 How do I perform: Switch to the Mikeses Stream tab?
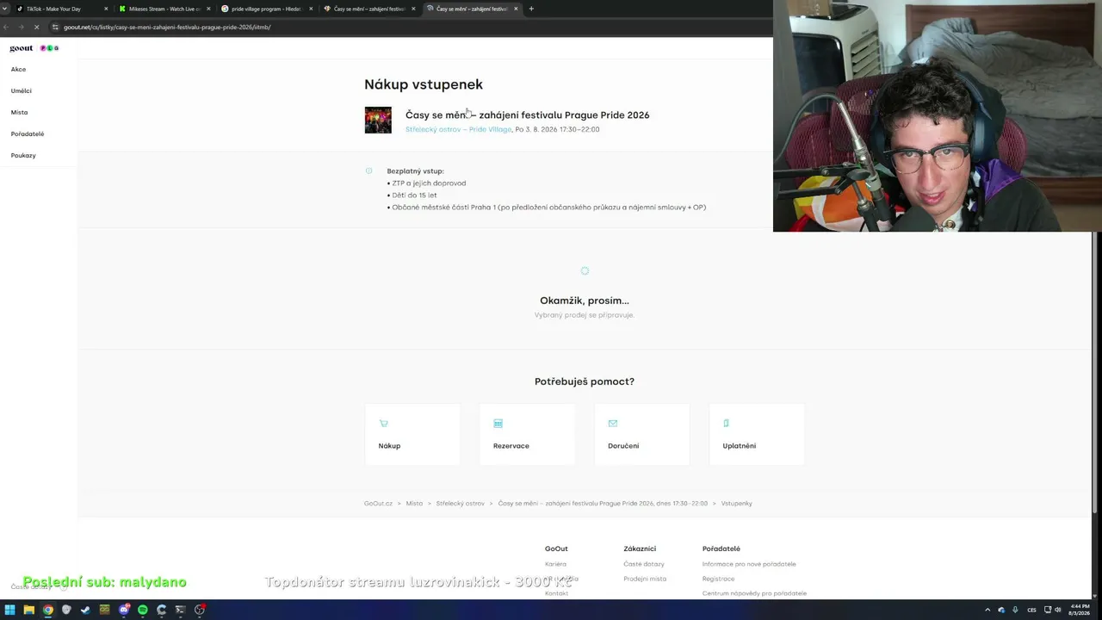(164, 9)
